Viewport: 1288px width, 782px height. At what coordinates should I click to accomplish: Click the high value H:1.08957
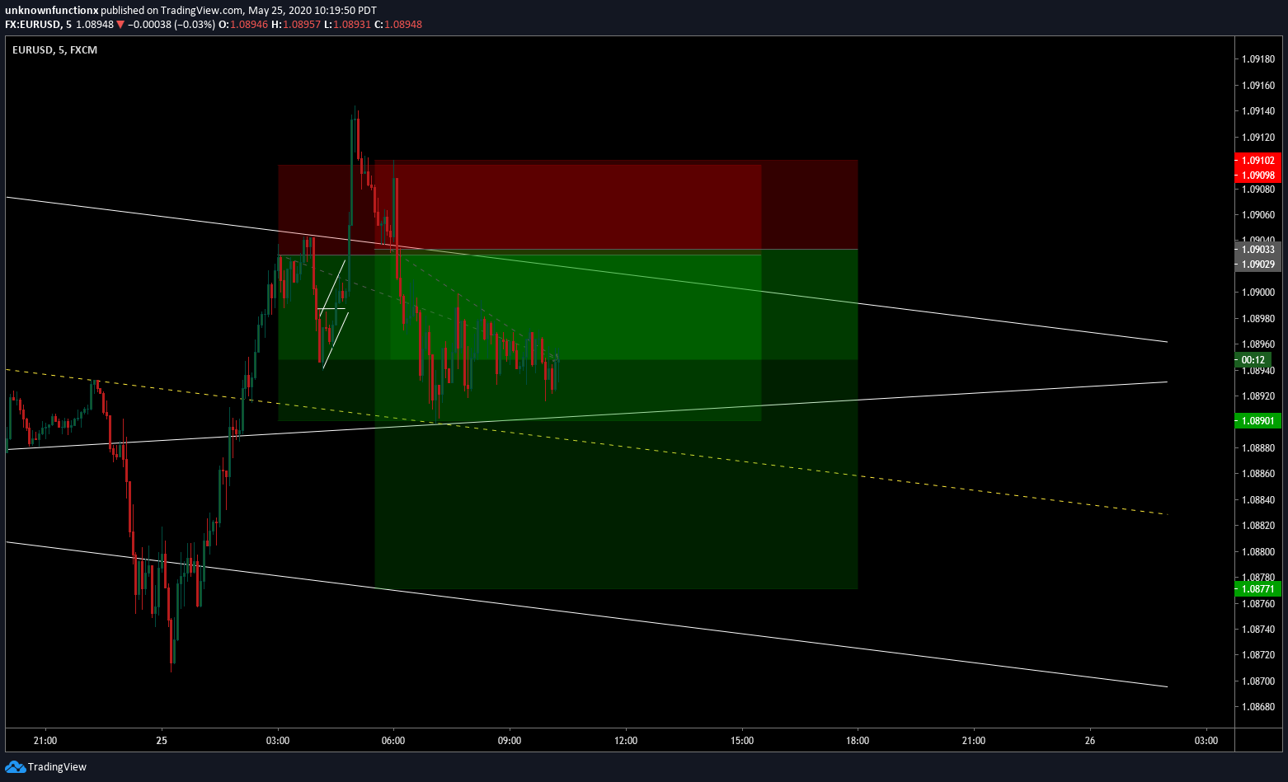coord(296,25)
